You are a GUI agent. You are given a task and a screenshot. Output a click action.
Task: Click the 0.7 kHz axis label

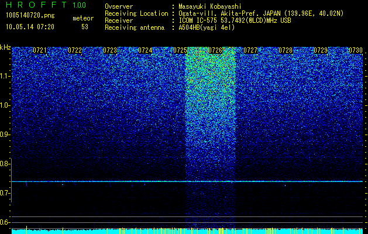point(5,193)
